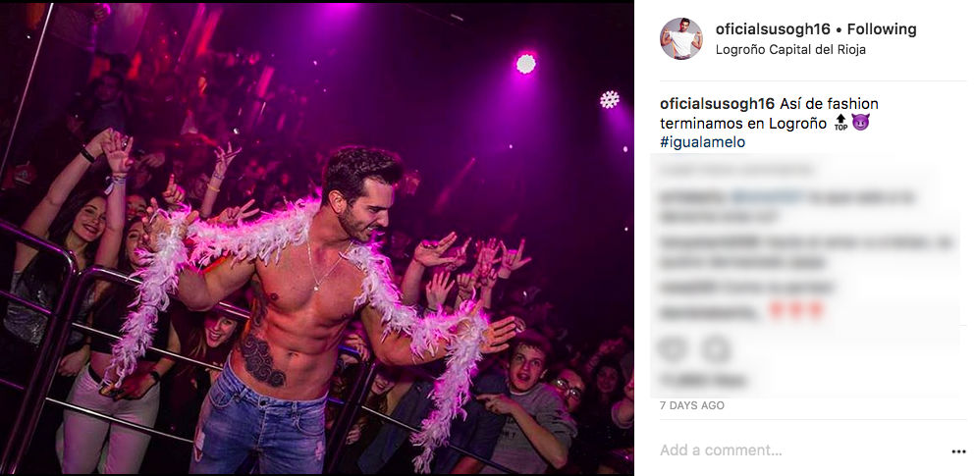Open oficialsusogh16 profile from post header

click(773, 29)
